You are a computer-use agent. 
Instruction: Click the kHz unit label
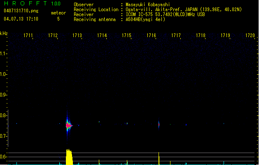pyautogui.click(x=4, y=33)
